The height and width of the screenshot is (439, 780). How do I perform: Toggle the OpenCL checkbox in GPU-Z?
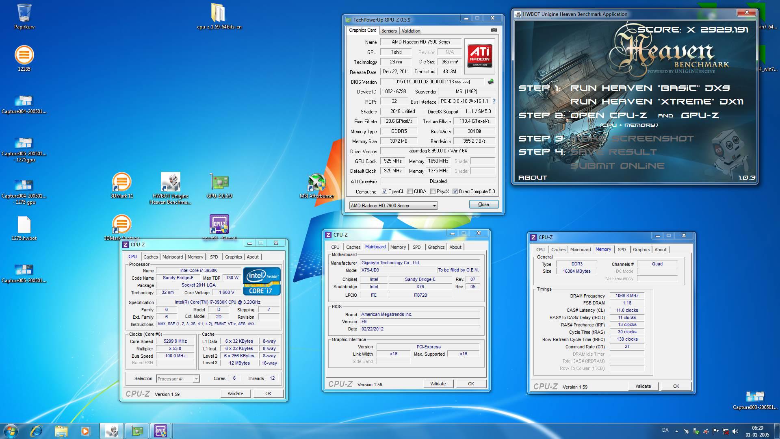coord(384,191)
